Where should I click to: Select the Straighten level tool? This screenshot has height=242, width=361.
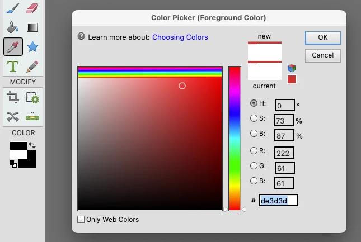coord(32,117)
